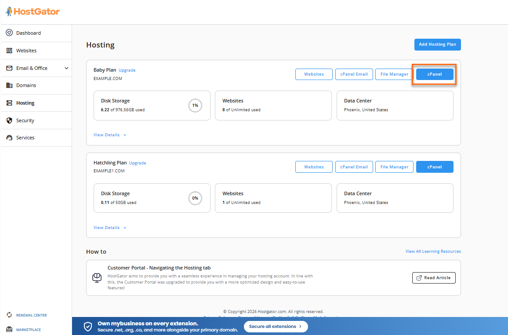The width and height of the screenshot is (508, 335).
Task: Click the external link icon in Read Article
Action: (x=419, y=278)
